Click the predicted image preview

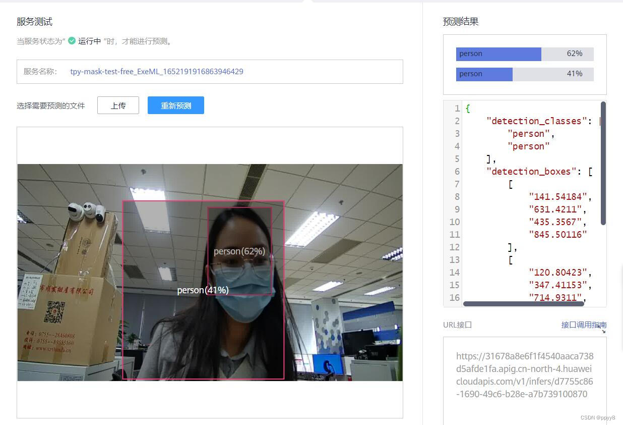tap(210, 273)
